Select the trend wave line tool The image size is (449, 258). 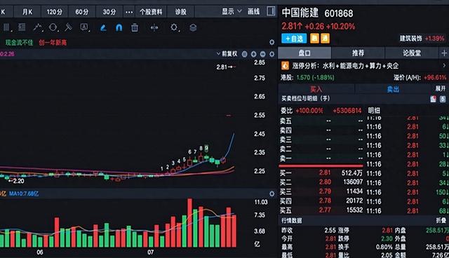(x=38, y=27)
